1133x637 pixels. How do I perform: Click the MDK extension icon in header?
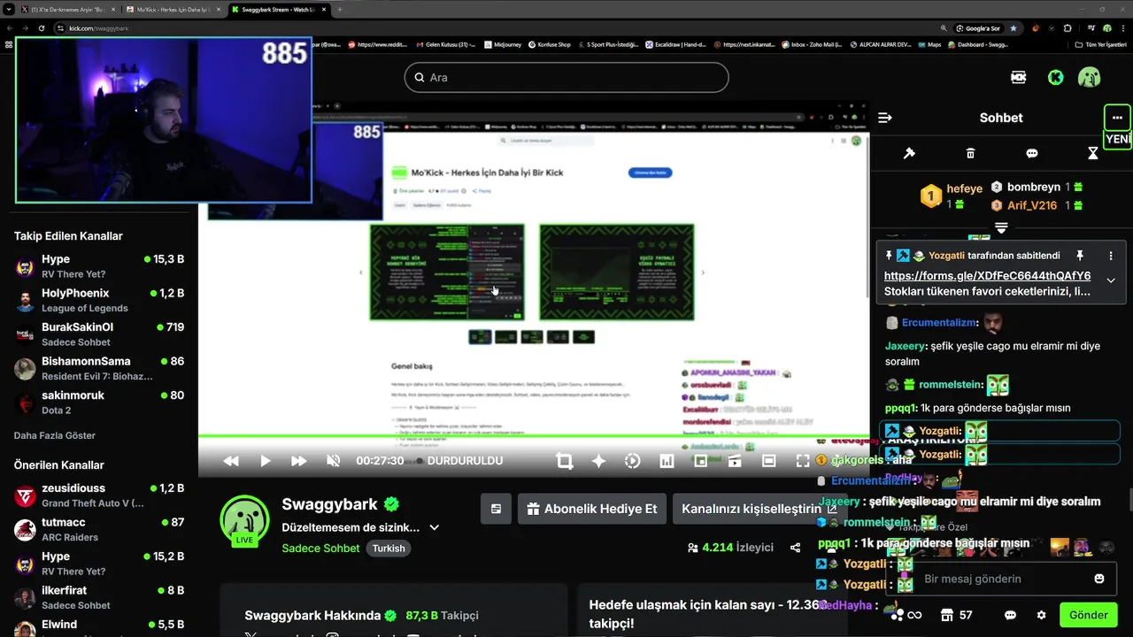tap(1019, 77)
